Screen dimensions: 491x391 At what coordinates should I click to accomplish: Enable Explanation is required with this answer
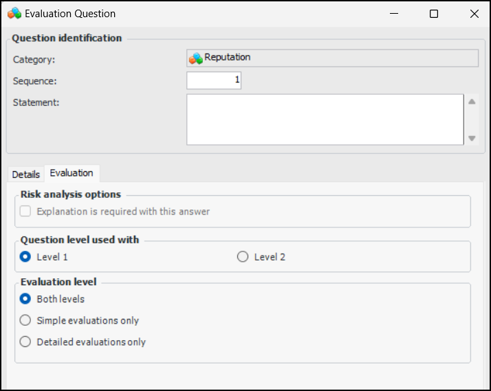coord(25,212)
